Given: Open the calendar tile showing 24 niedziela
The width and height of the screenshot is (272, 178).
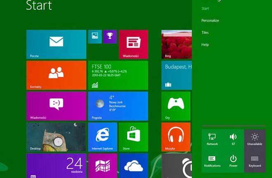Looking at the screenshot, I should click(x=56, y=166).
